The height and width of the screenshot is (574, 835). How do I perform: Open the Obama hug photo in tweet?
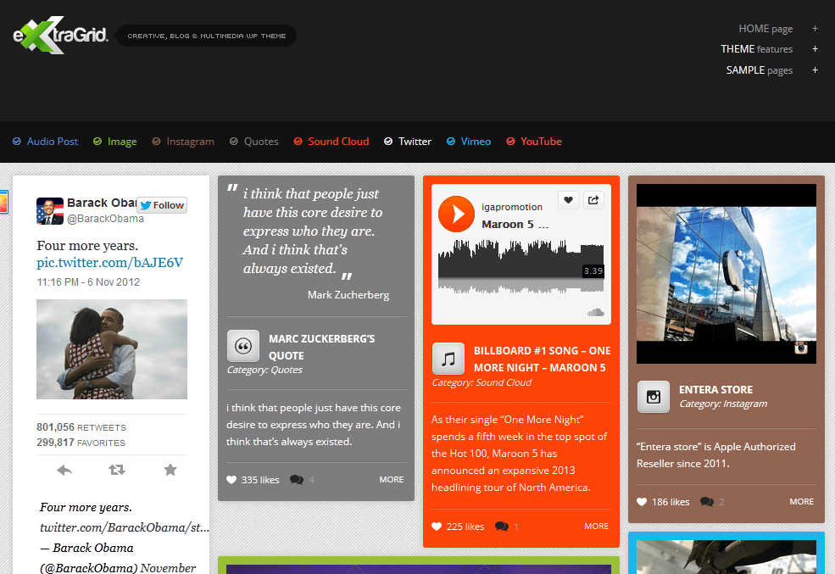pyautogui.click(x=112, y=349)
